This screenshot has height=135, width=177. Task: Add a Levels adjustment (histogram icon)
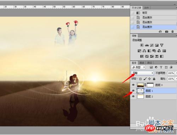147,45
